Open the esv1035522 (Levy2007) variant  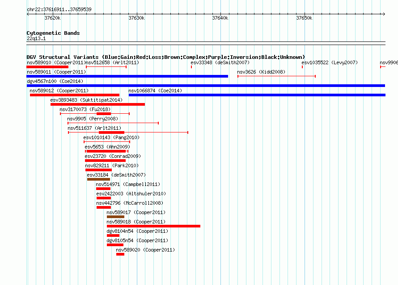pos(330,62)
